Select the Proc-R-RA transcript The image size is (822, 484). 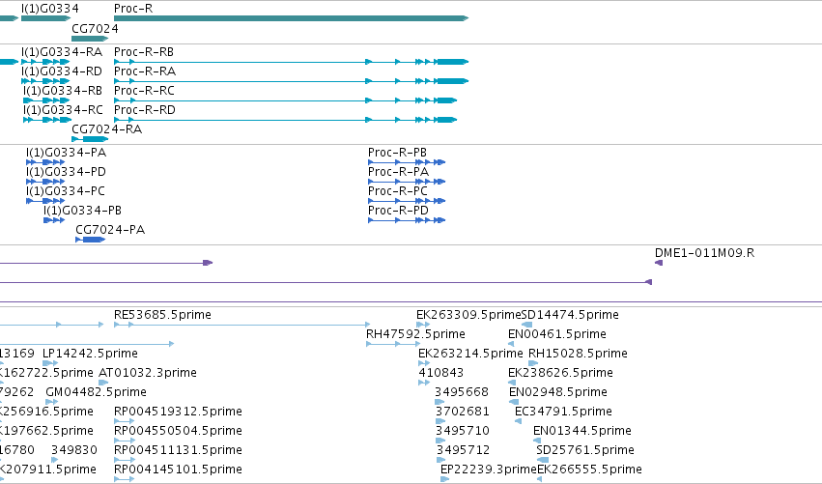(291, 81)
